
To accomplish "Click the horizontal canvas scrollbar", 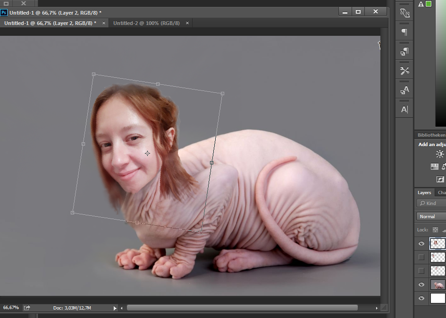I will click(x=242, y=308).
